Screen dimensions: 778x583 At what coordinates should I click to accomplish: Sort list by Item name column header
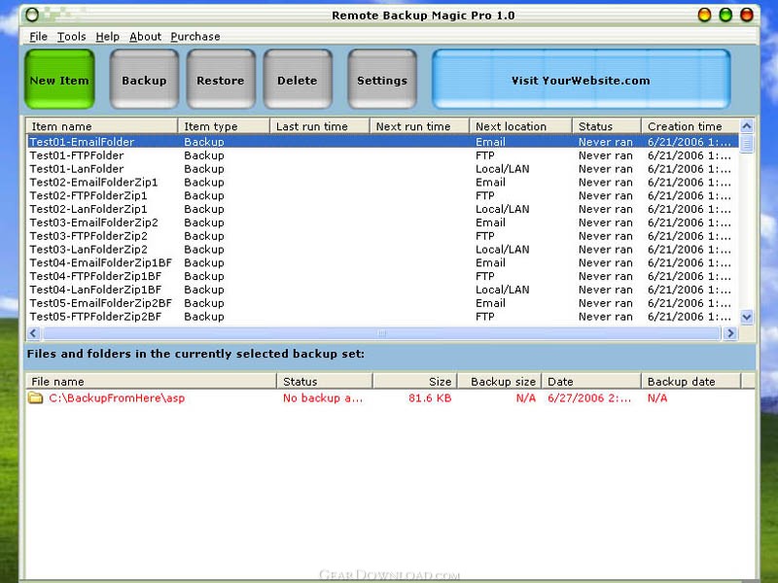pos(101,126)
